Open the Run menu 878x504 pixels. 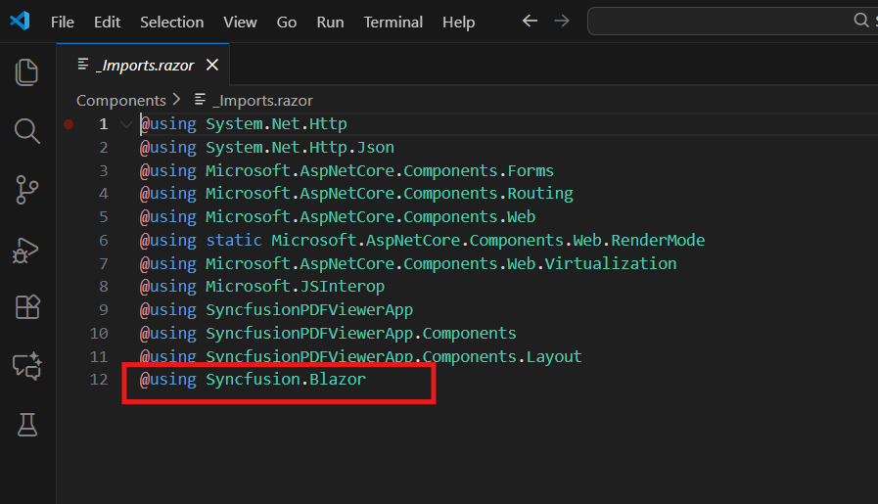331,22
